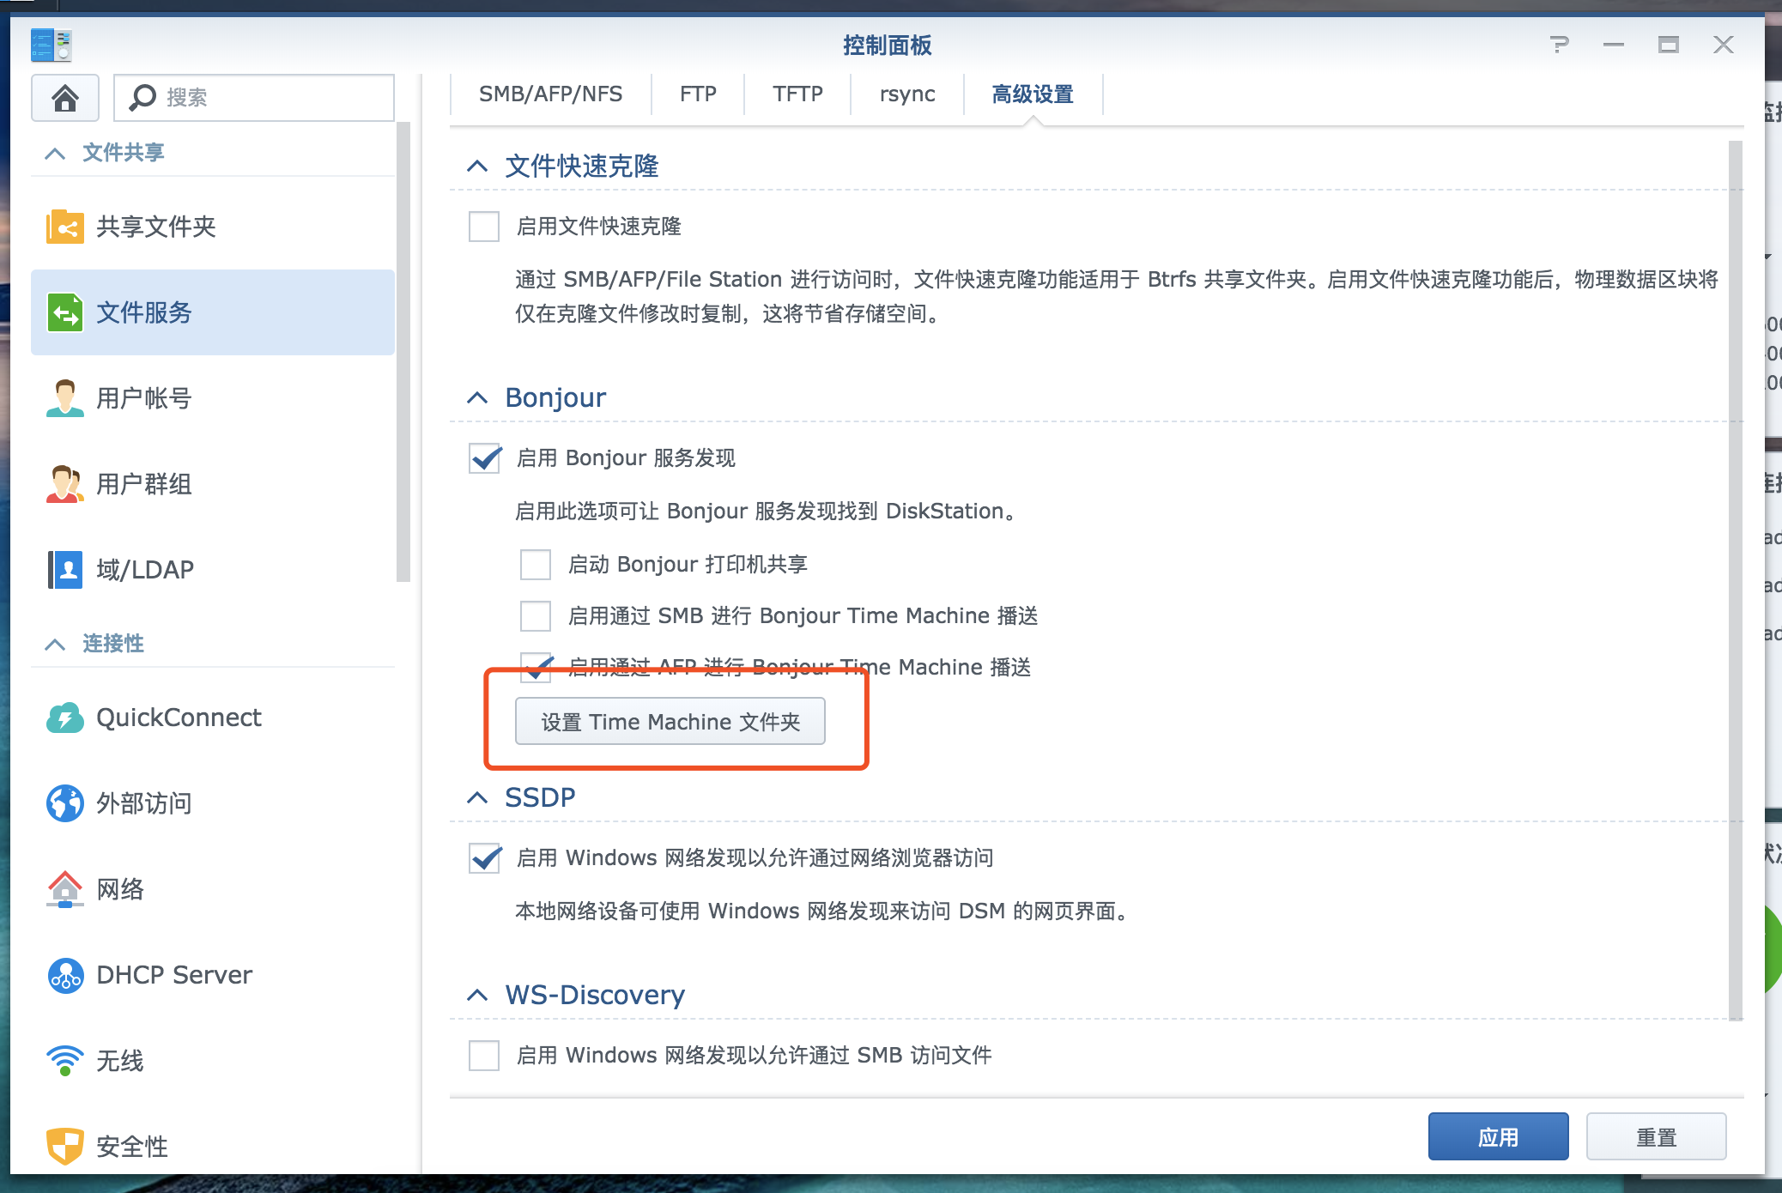The width and height of the screenshot is (1782, 1193).
Task: Click the sidebar vertical scrollbar
Action: [x=403, y=352]
